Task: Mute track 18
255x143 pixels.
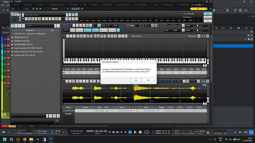Action: (8, 45)
